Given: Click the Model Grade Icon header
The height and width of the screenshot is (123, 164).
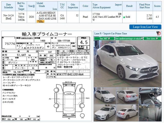Looking at the screenshot, I should [x=47, y=6].
